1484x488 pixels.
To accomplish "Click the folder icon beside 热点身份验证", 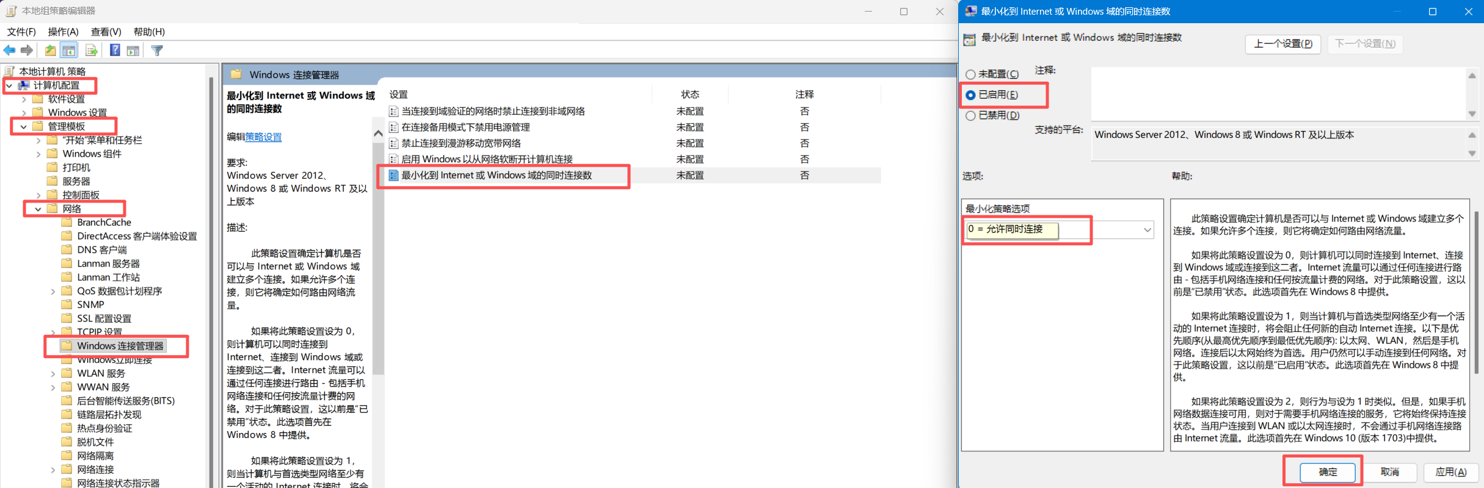I will [x=67, y=428].
